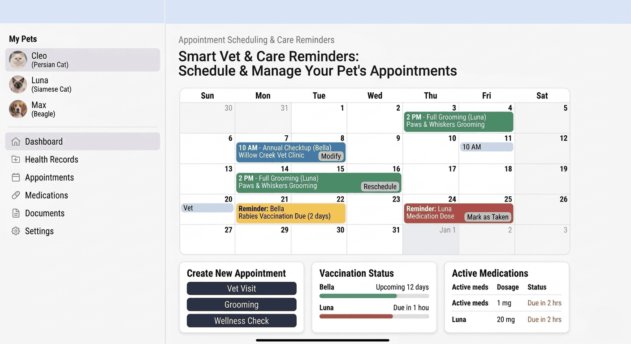631x344 pixels.
Task: Choose Max the Beagle's avatar
Action: tap(18, 109)
